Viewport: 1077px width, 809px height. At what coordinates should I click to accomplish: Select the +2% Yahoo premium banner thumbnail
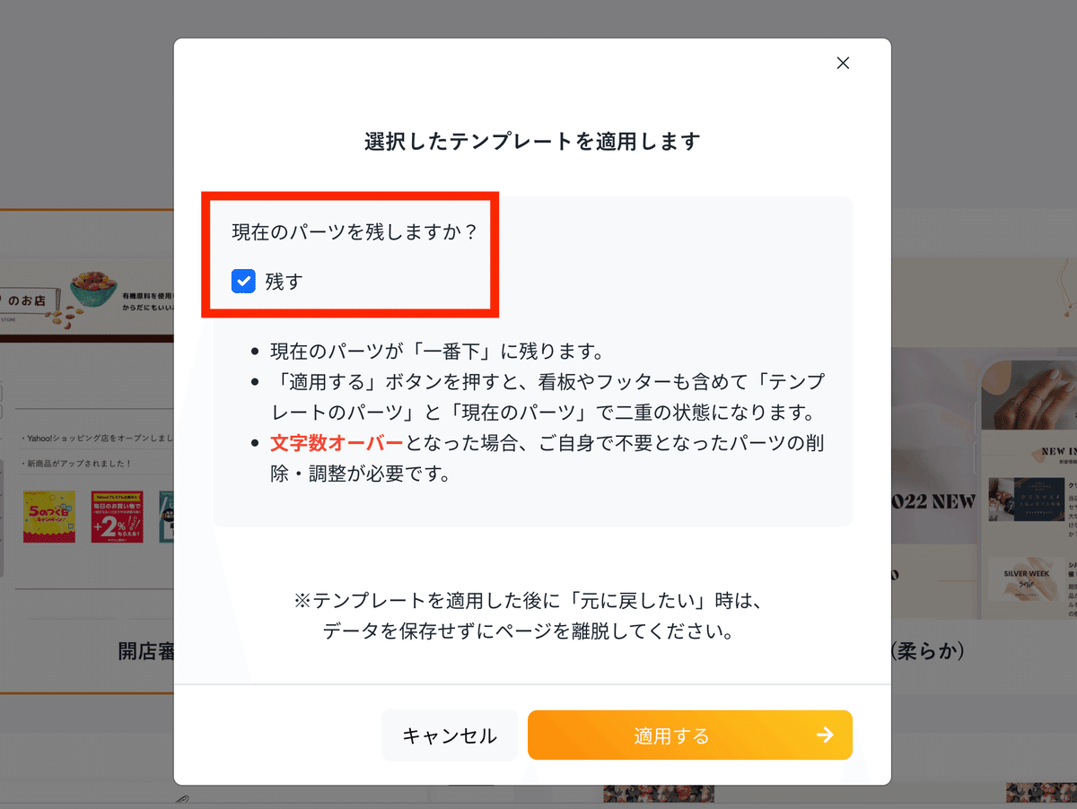[118, 516]
